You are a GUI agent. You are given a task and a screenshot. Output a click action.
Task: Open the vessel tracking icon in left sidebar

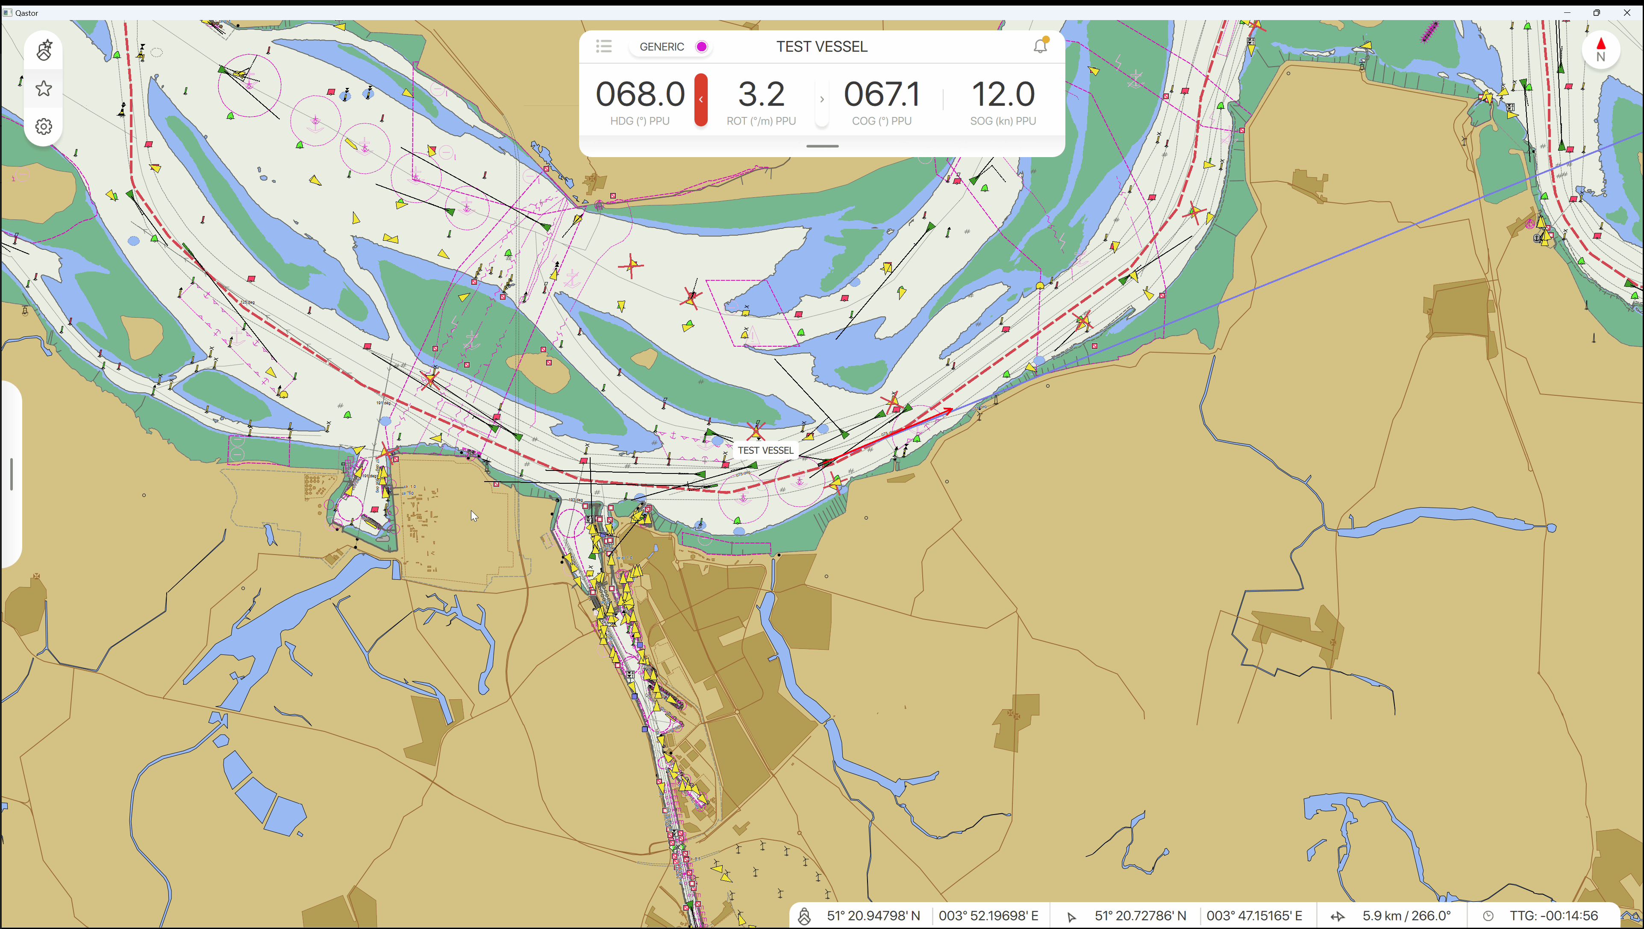44,50
